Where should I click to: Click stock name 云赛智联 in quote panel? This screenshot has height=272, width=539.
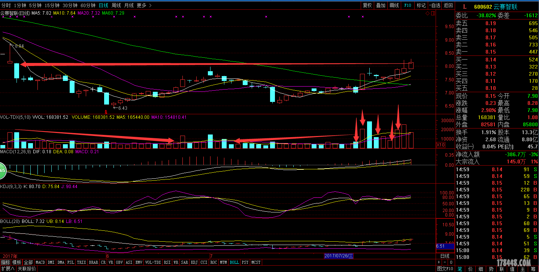tap(506, 6)
